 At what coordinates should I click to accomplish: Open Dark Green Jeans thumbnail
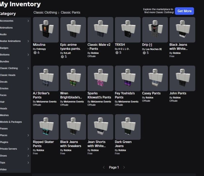pos(128,127)
